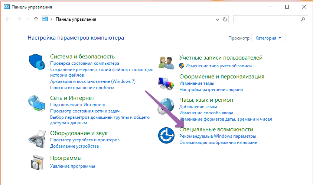The width and height of the screenshot is (313, 185).
Task: Open the address bar history dropdown arrow
Action: 217,19
